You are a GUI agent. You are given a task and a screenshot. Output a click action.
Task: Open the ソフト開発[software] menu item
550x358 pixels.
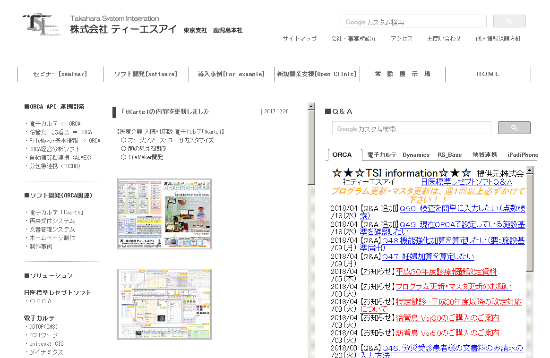click(146, 74)
